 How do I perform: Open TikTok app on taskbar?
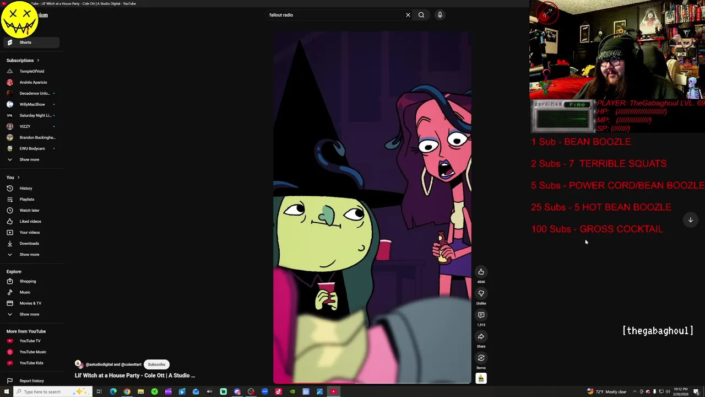pyautogui.click(x=278, y=391)
